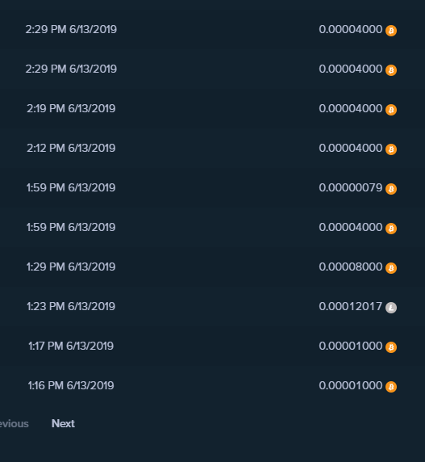Go to the Next page
This screenshot has width=425, height=462.
pos(63,423)
